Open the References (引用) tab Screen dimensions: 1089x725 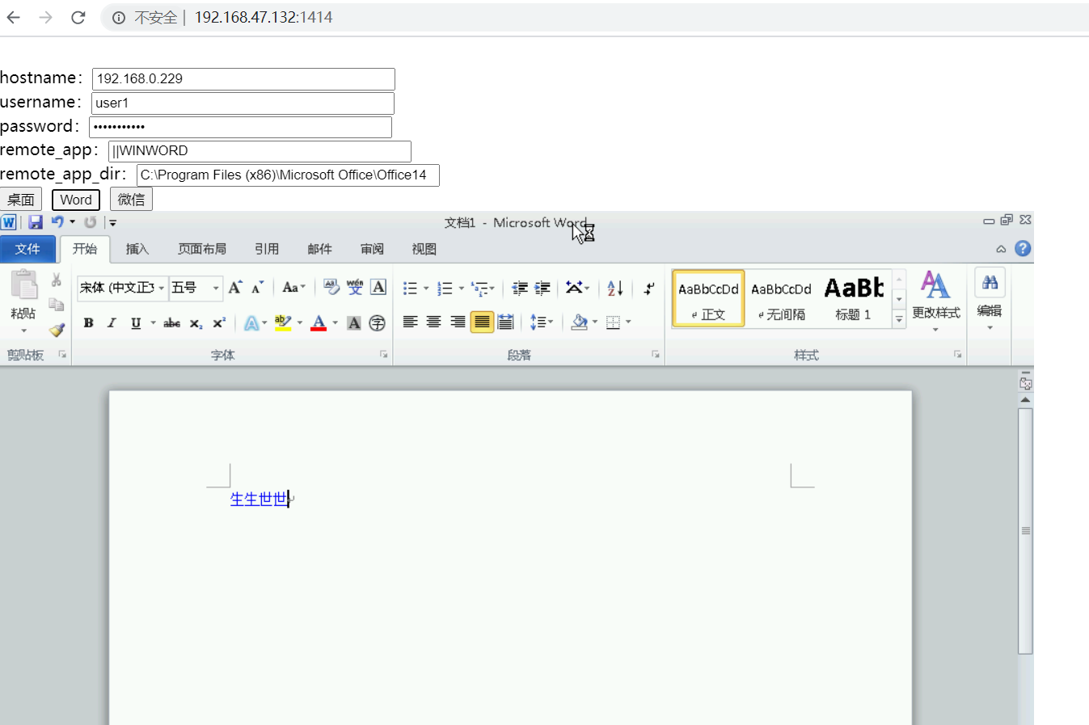[x=267, y=249]
